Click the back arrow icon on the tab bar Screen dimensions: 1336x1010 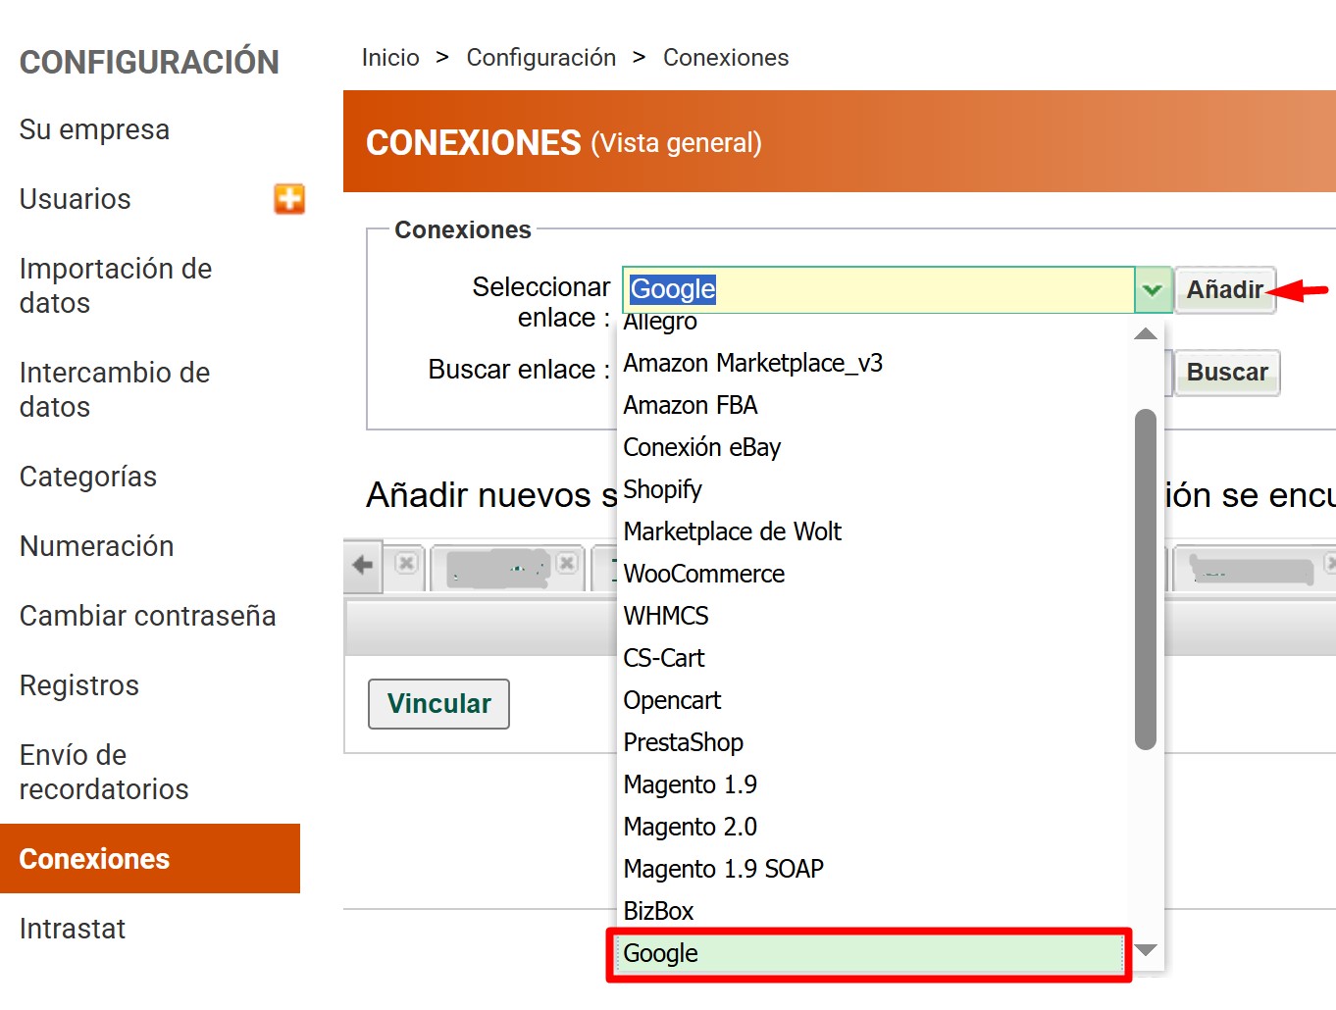(363, 565)
